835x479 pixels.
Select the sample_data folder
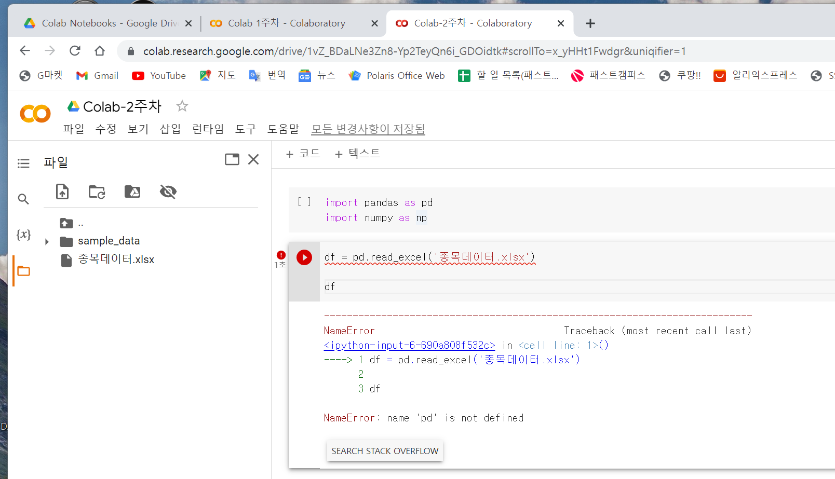109,241
